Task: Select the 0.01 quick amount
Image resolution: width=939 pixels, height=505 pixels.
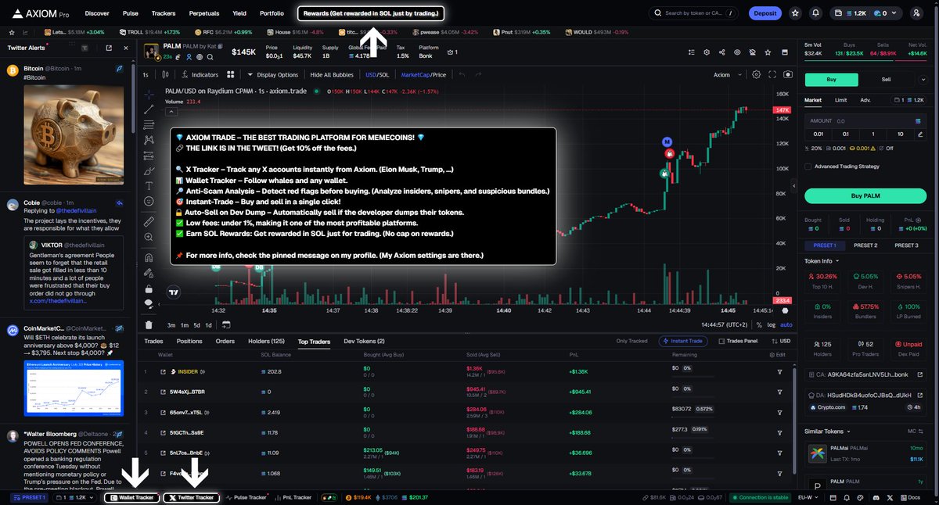Action: [819, 134]
